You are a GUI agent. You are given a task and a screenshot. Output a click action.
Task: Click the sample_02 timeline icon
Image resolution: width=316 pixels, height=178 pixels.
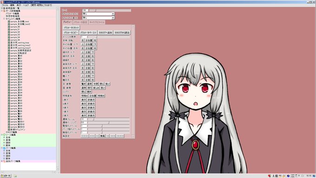tap(9, 32)
